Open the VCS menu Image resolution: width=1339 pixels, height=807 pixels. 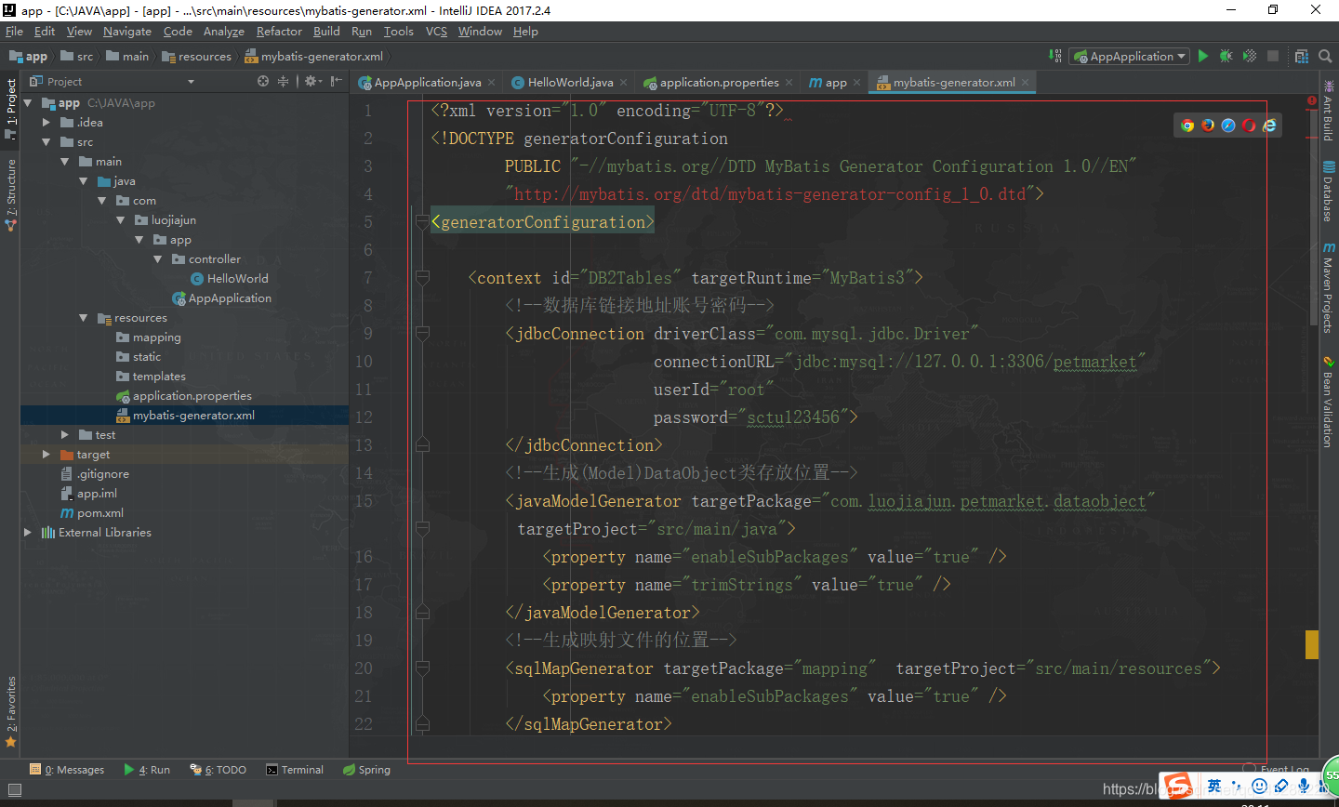click(436, 32)
